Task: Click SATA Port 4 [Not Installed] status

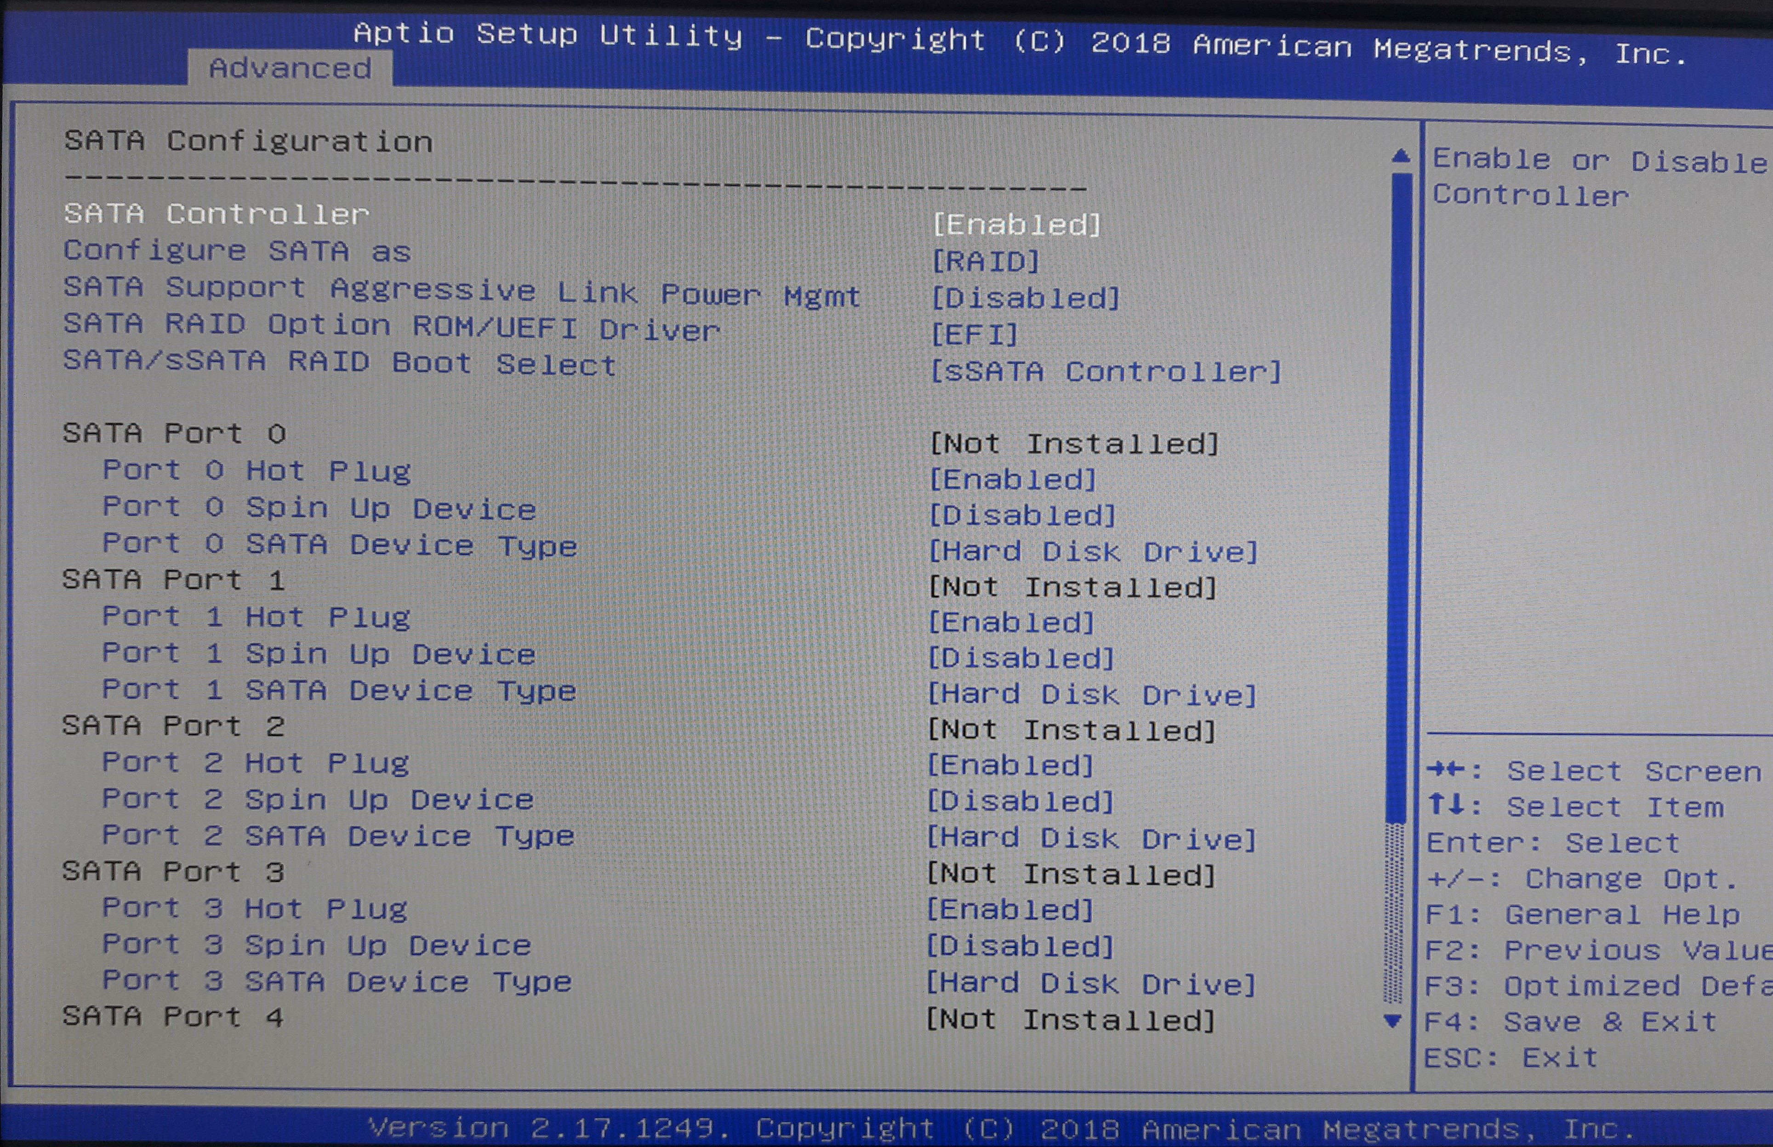Action: (x=1071, y=1020)
